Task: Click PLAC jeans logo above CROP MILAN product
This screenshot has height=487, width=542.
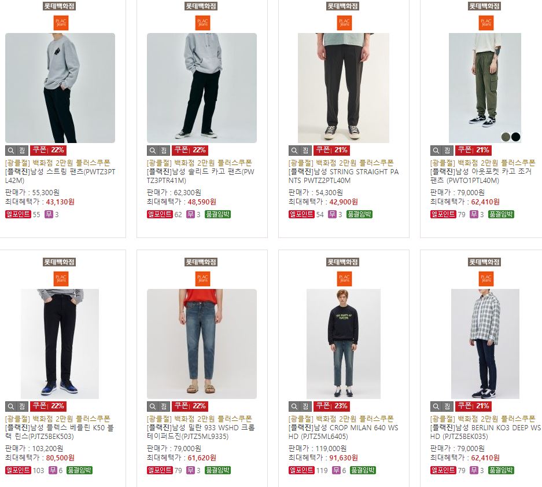Action: coord(344,279)
